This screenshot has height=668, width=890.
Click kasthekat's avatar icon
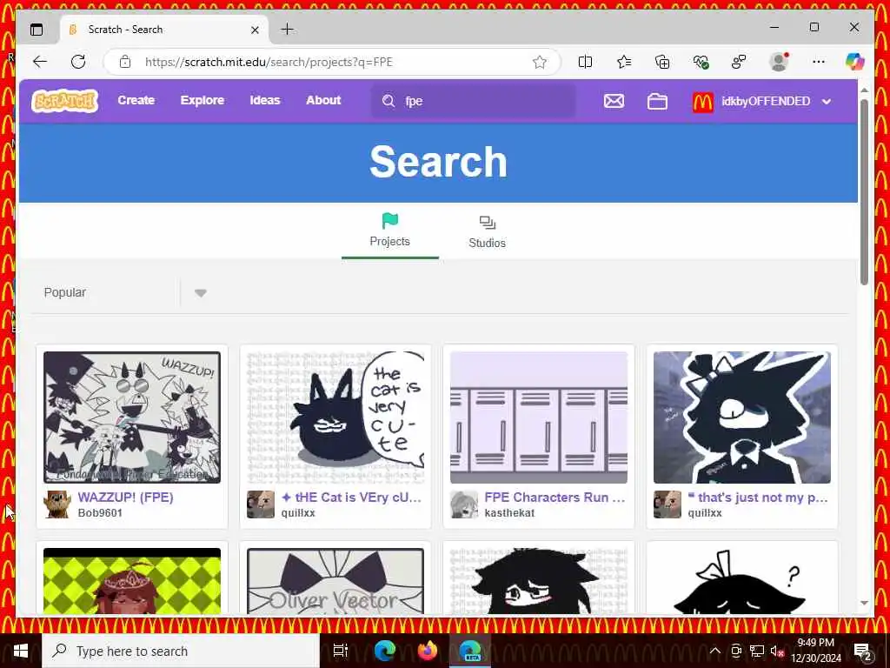[x=464, y=504]
